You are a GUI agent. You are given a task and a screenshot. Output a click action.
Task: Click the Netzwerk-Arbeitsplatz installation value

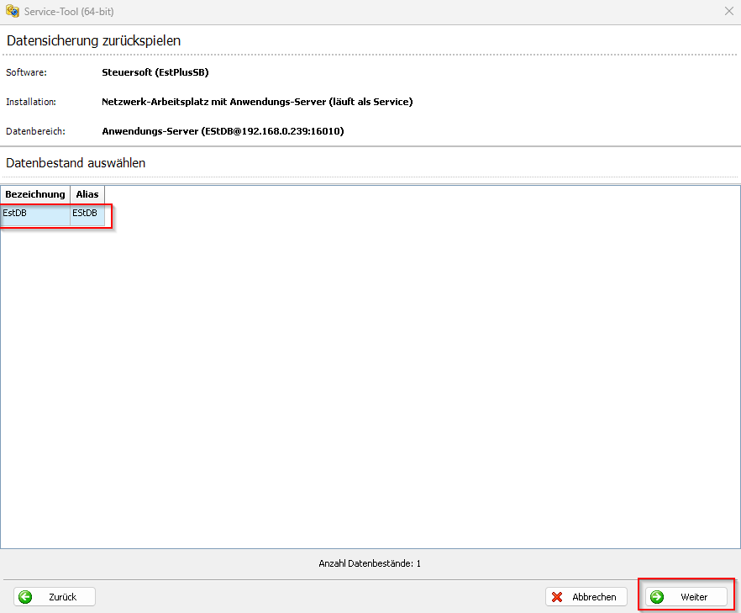click(257, 102)
